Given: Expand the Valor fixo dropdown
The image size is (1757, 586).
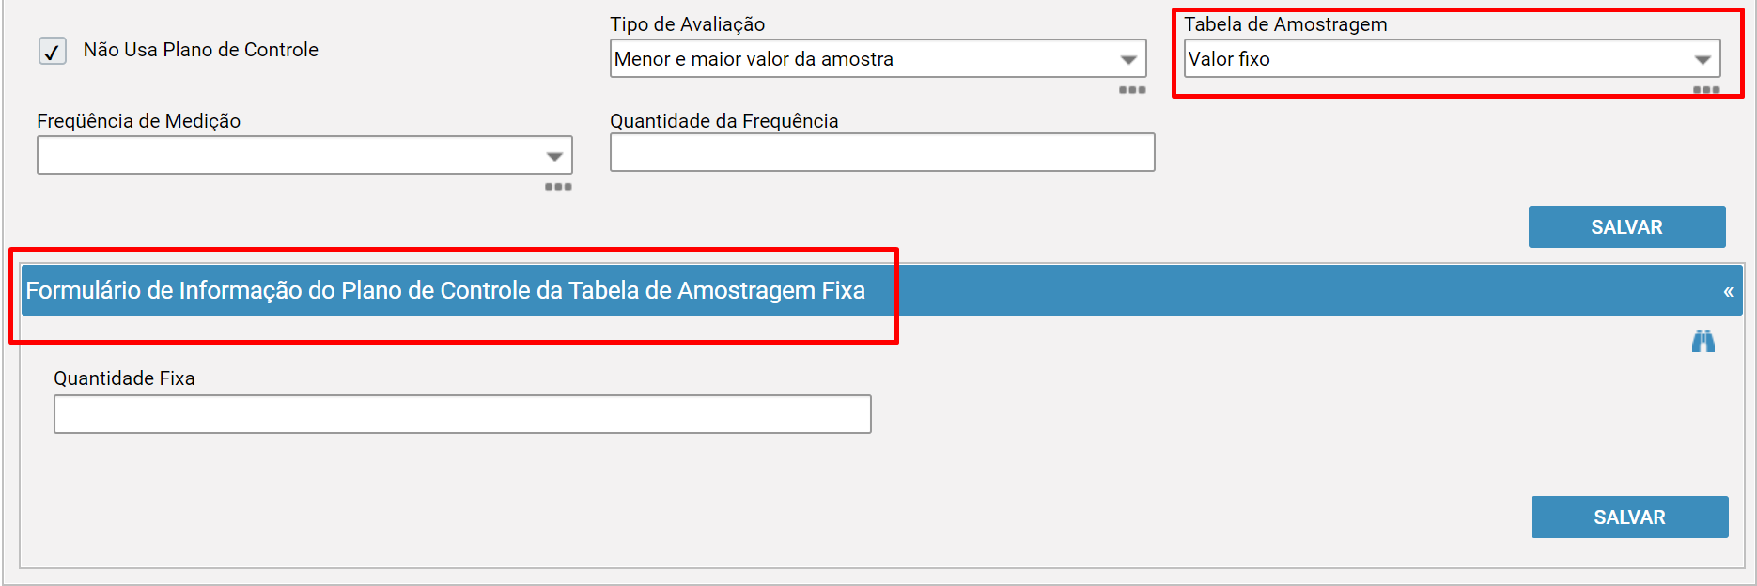Looking at the screenshot, I should [1452, 58].
